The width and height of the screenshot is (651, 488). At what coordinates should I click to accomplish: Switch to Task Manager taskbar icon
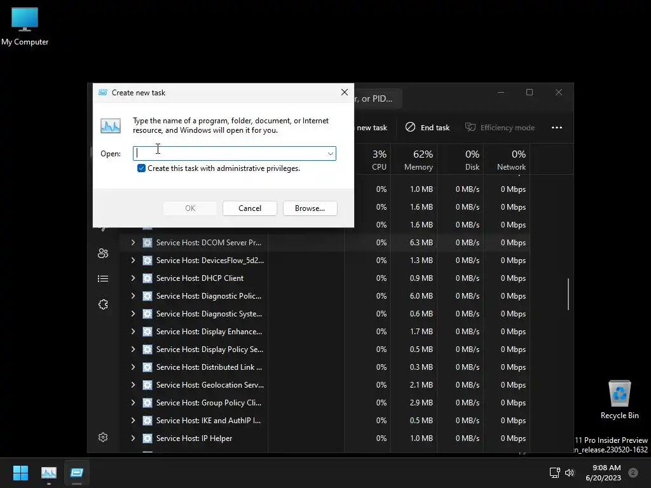48,473
